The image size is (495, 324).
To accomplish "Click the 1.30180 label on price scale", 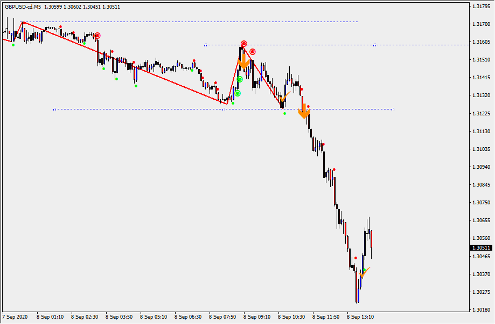I will (x=481, y=310).
